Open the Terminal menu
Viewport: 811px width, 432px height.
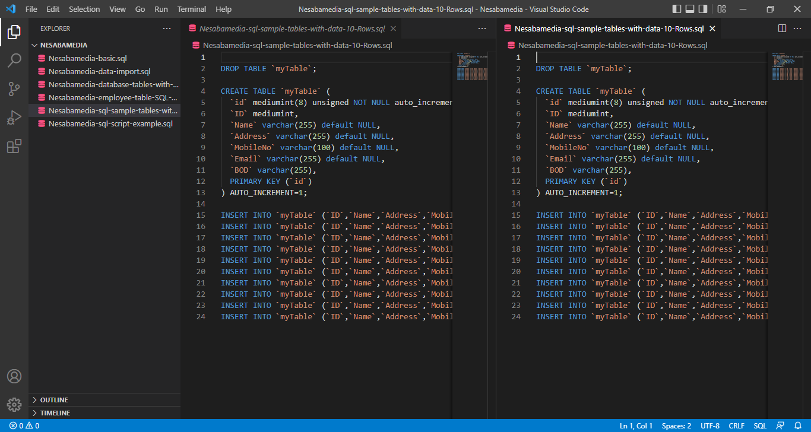pos(191,9)
